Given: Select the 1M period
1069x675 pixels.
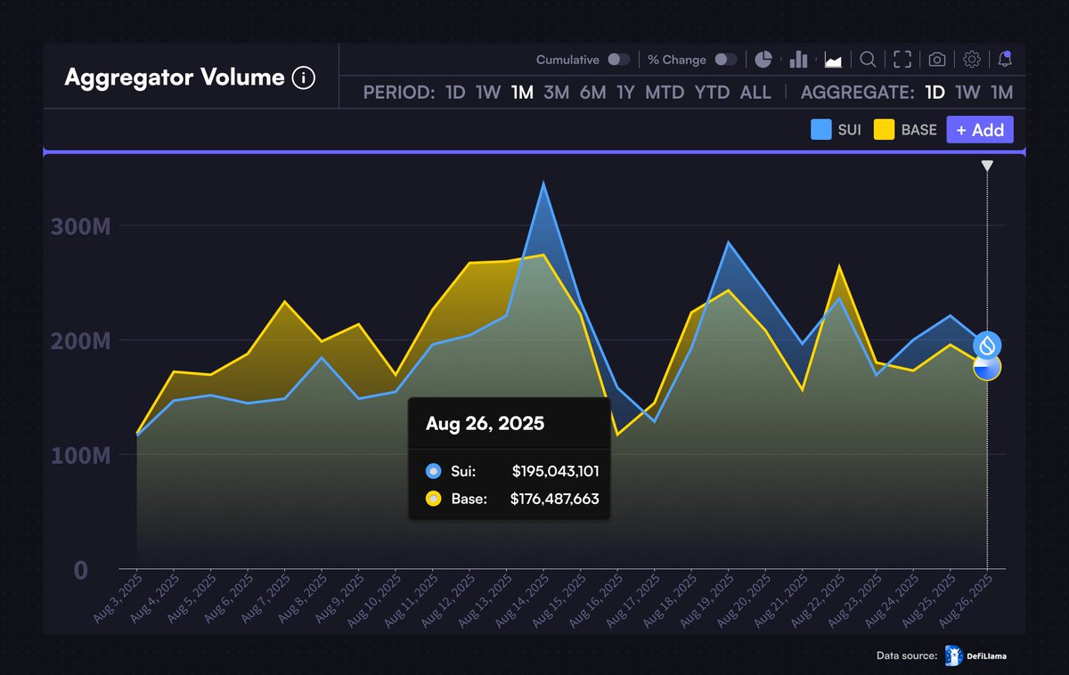Looking at the screenshot, I should click(x=522, y=93).
